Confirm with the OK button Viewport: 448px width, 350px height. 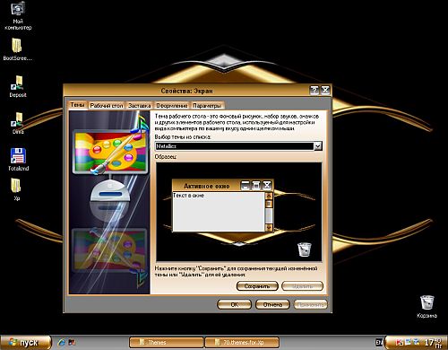coord(234,304)
